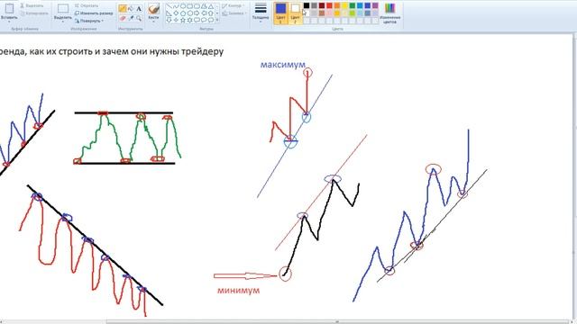Pick the lime palette color
The width and height of the screenshot is (577, 324).
click(353, 13)
